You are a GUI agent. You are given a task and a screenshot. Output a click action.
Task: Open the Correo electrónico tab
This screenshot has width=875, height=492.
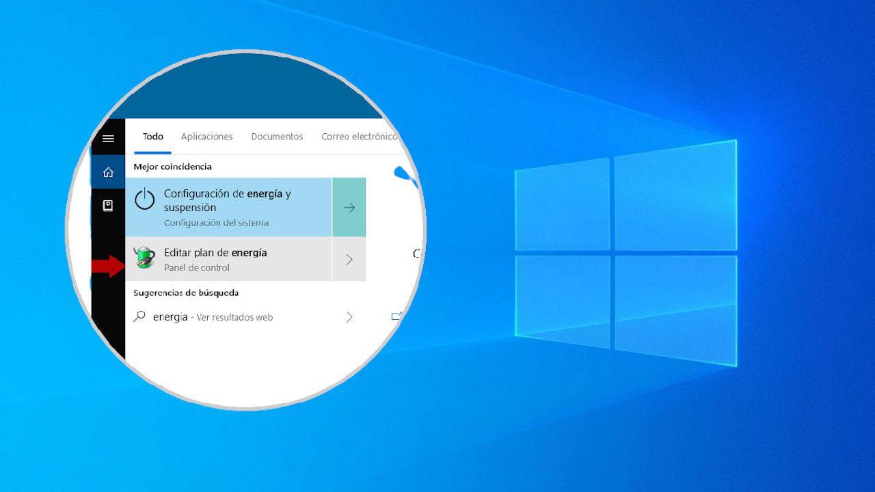coord(360,137)
